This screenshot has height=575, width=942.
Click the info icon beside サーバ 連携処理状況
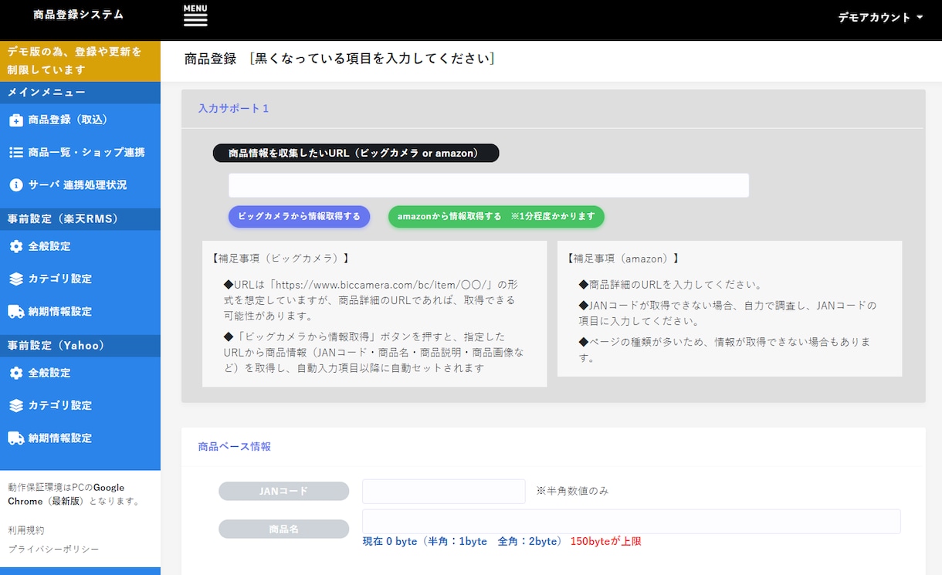click(16, 185)
